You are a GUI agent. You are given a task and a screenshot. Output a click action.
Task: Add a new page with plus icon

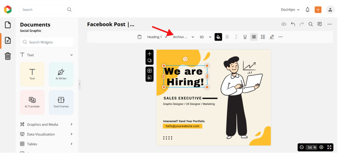click(150, 54)
